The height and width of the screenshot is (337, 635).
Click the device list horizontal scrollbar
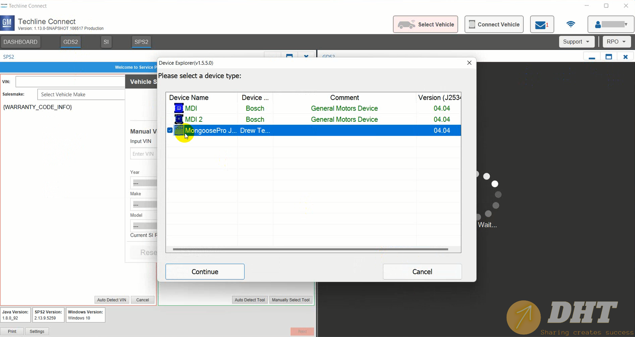(x=310, y=249)
